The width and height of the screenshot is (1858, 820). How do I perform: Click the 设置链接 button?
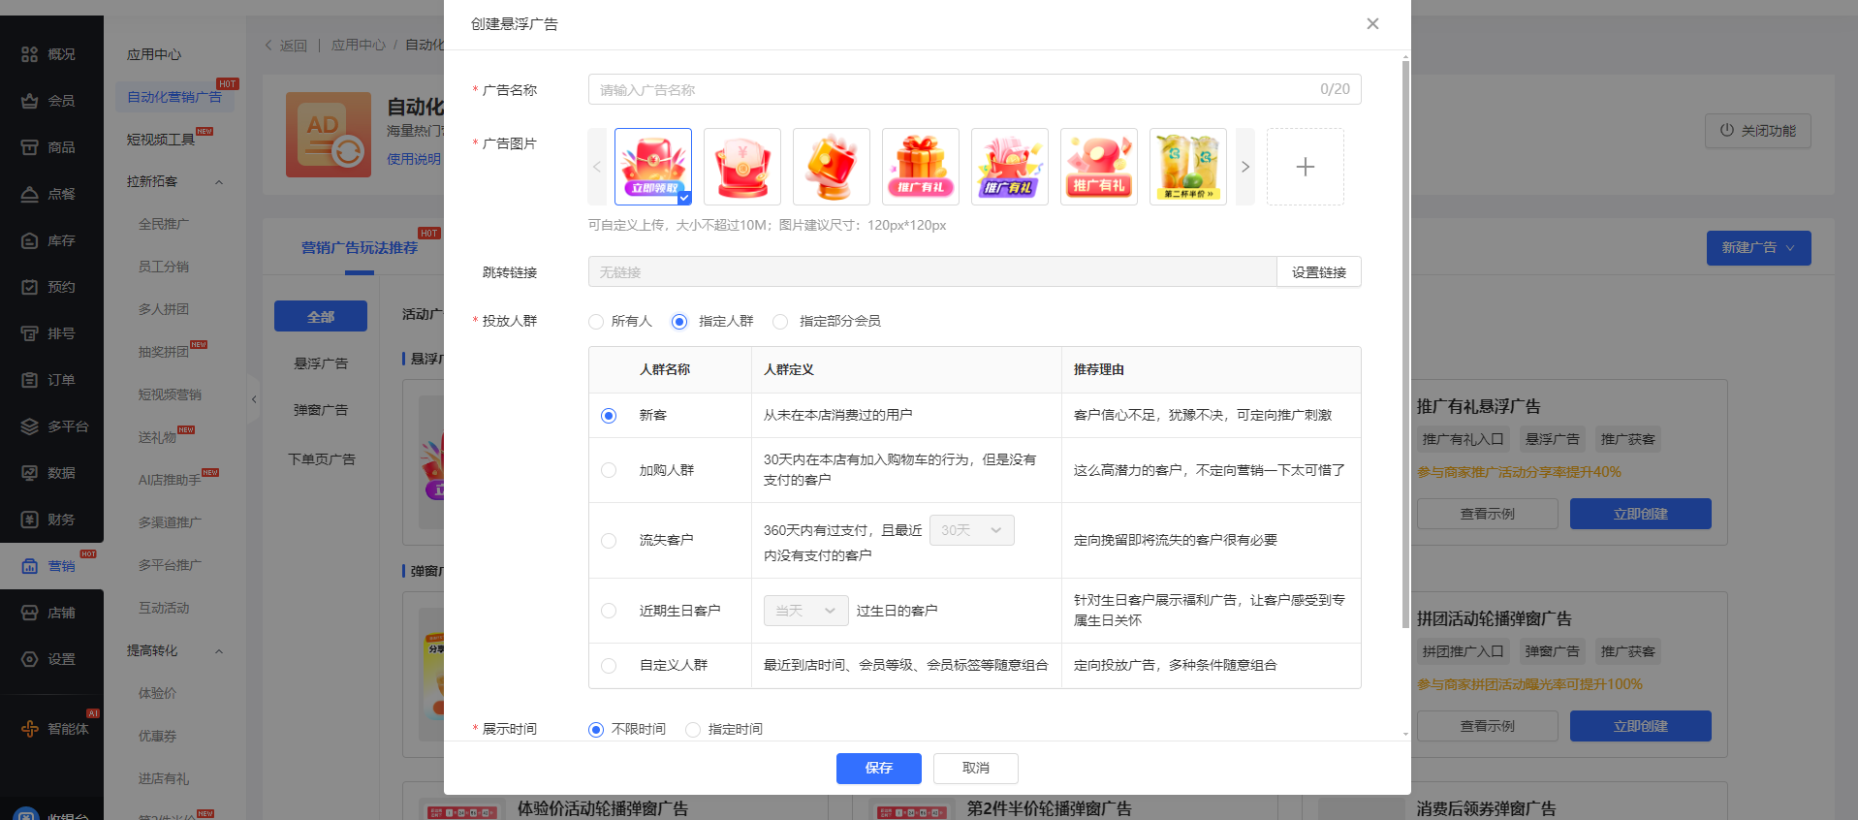[x=1318, y=272]
